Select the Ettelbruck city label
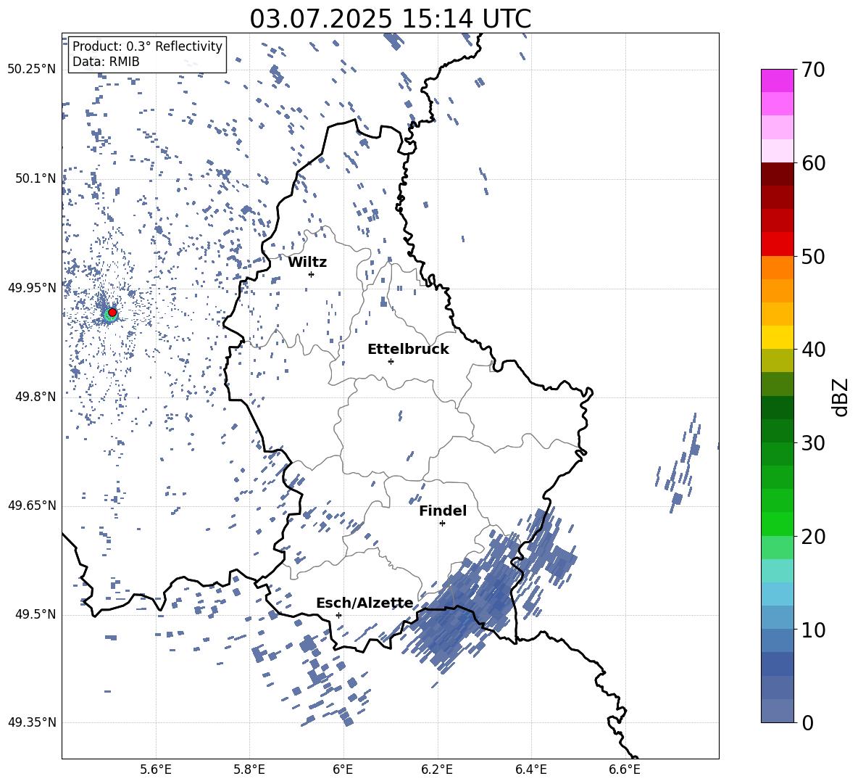The image size is (858, 784). pyautogui.click(x=408, y=350)
